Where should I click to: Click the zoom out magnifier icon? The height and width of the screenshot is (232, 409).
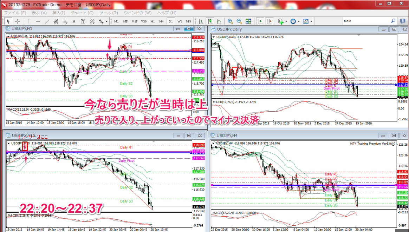pyautogui.click(x=239, y=21)
